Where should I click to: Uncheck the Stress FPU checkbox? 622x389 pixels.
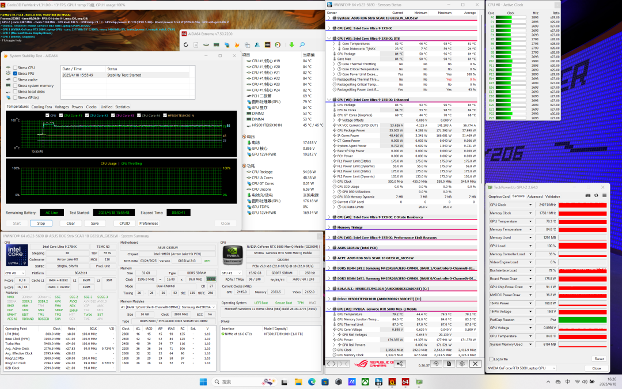click(15, 74)
